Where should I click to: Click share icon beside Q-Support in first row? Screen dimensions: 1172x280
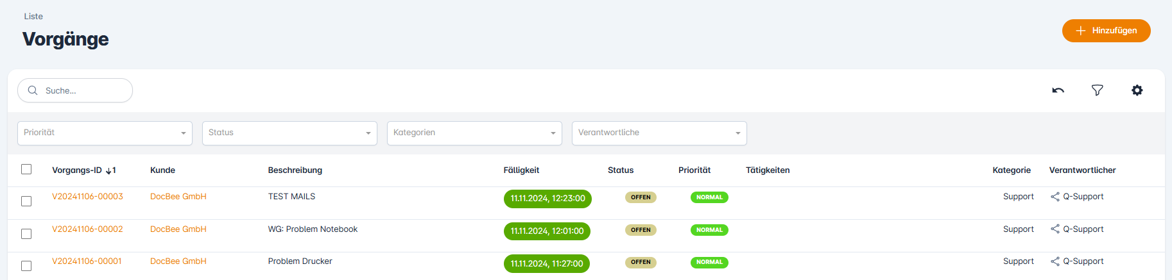click(x=1055, y=197)
